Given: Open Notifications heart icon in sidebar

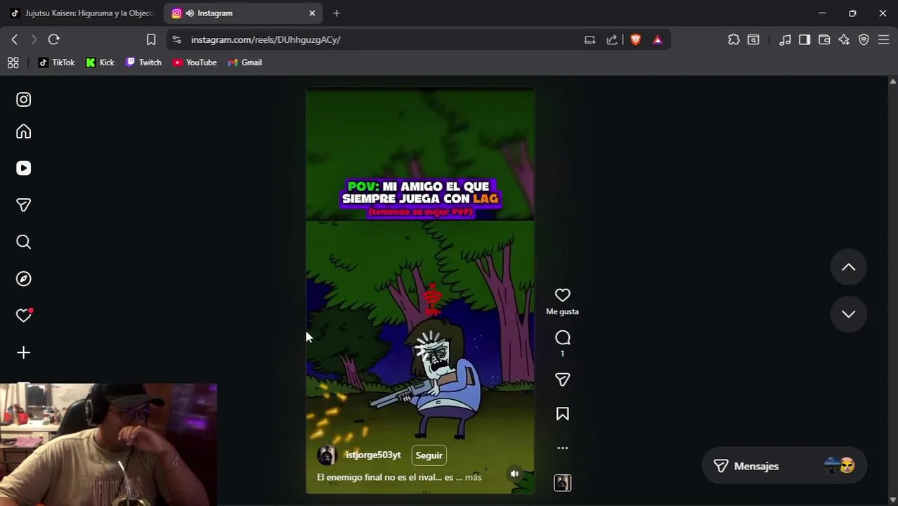Looking at the screenshot, I should [x=24, y=316].
